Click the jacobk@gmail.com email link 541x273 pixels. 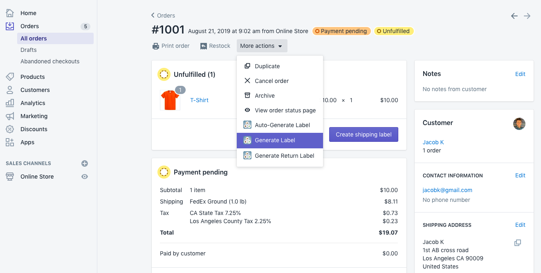tap(447, 190)
